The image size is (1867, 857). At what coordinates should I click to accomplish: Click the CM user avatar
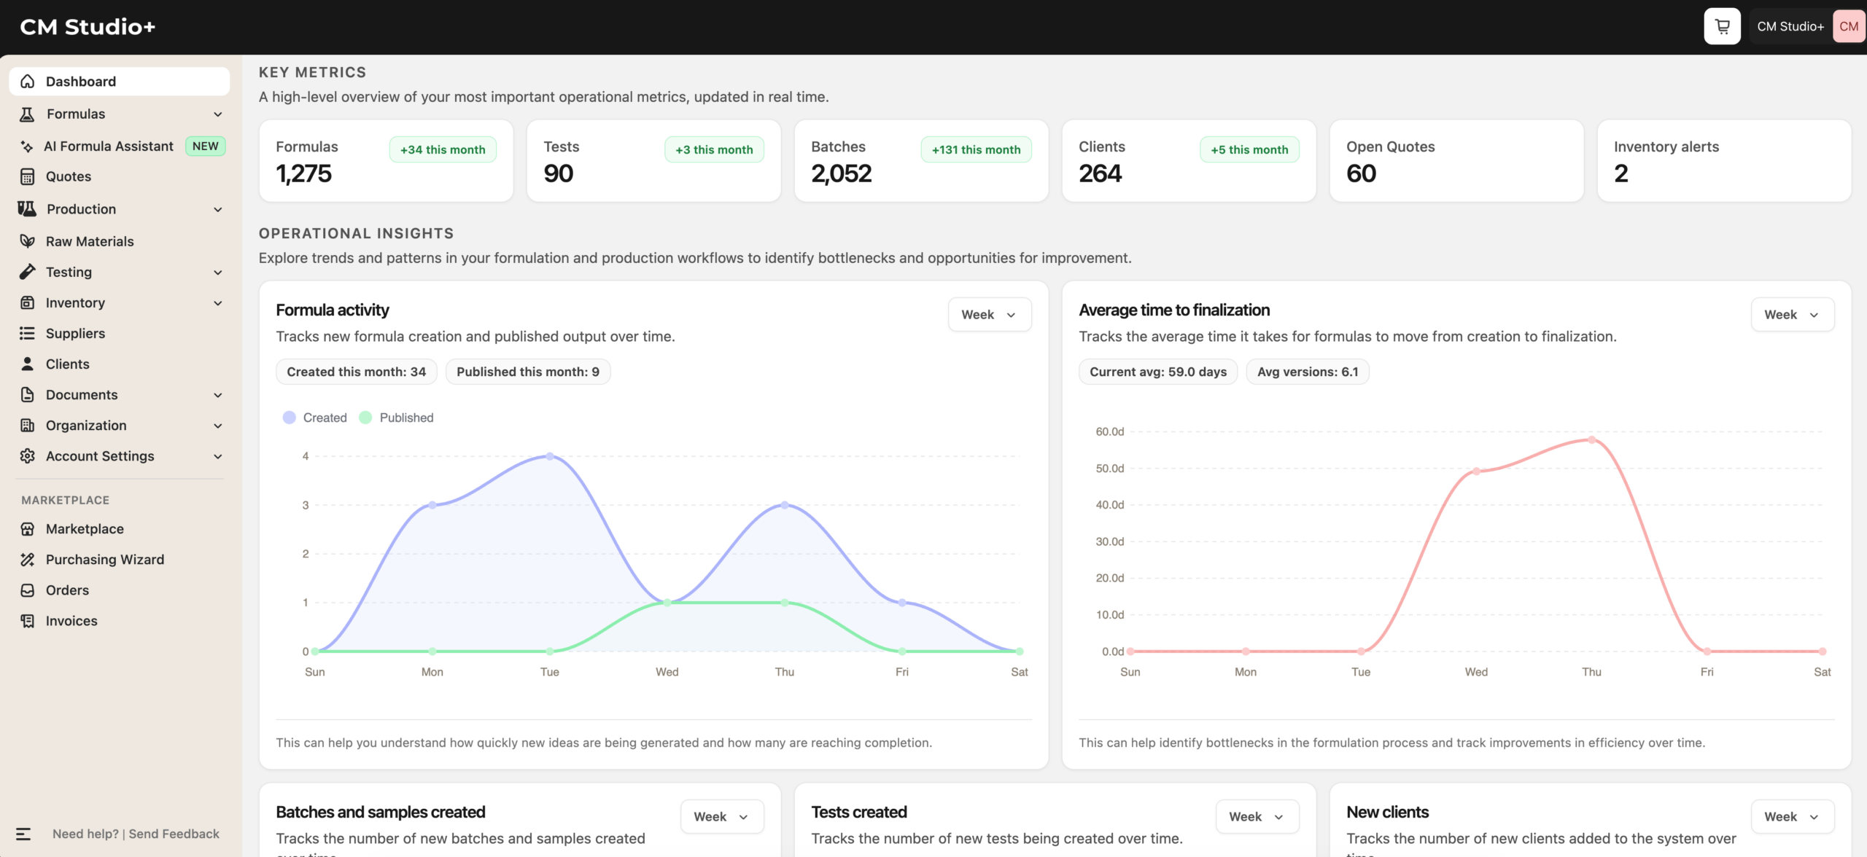[x=1848, y=26]
